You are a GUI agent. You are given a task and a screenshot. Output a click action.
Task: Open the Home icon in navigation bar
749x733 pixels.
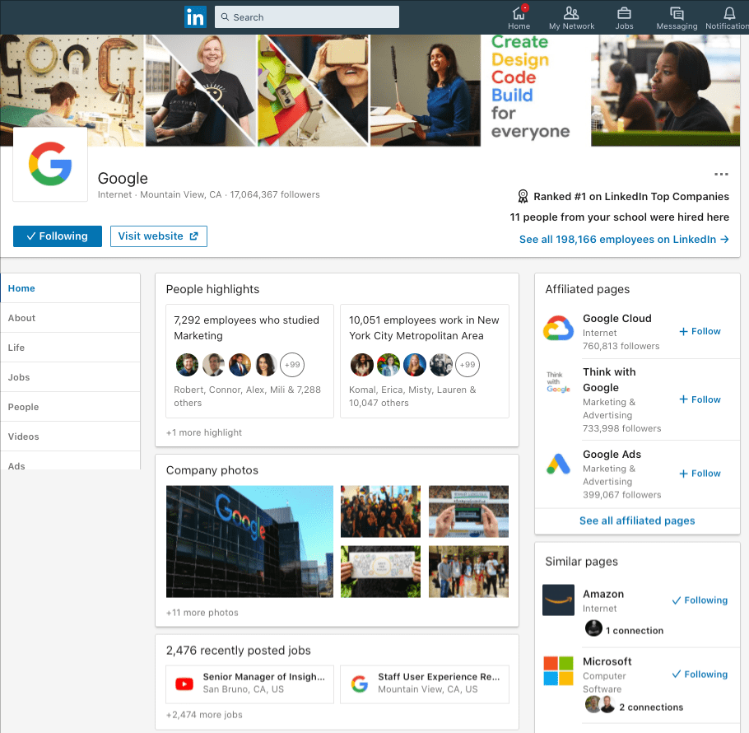click(x=519, y=15)
